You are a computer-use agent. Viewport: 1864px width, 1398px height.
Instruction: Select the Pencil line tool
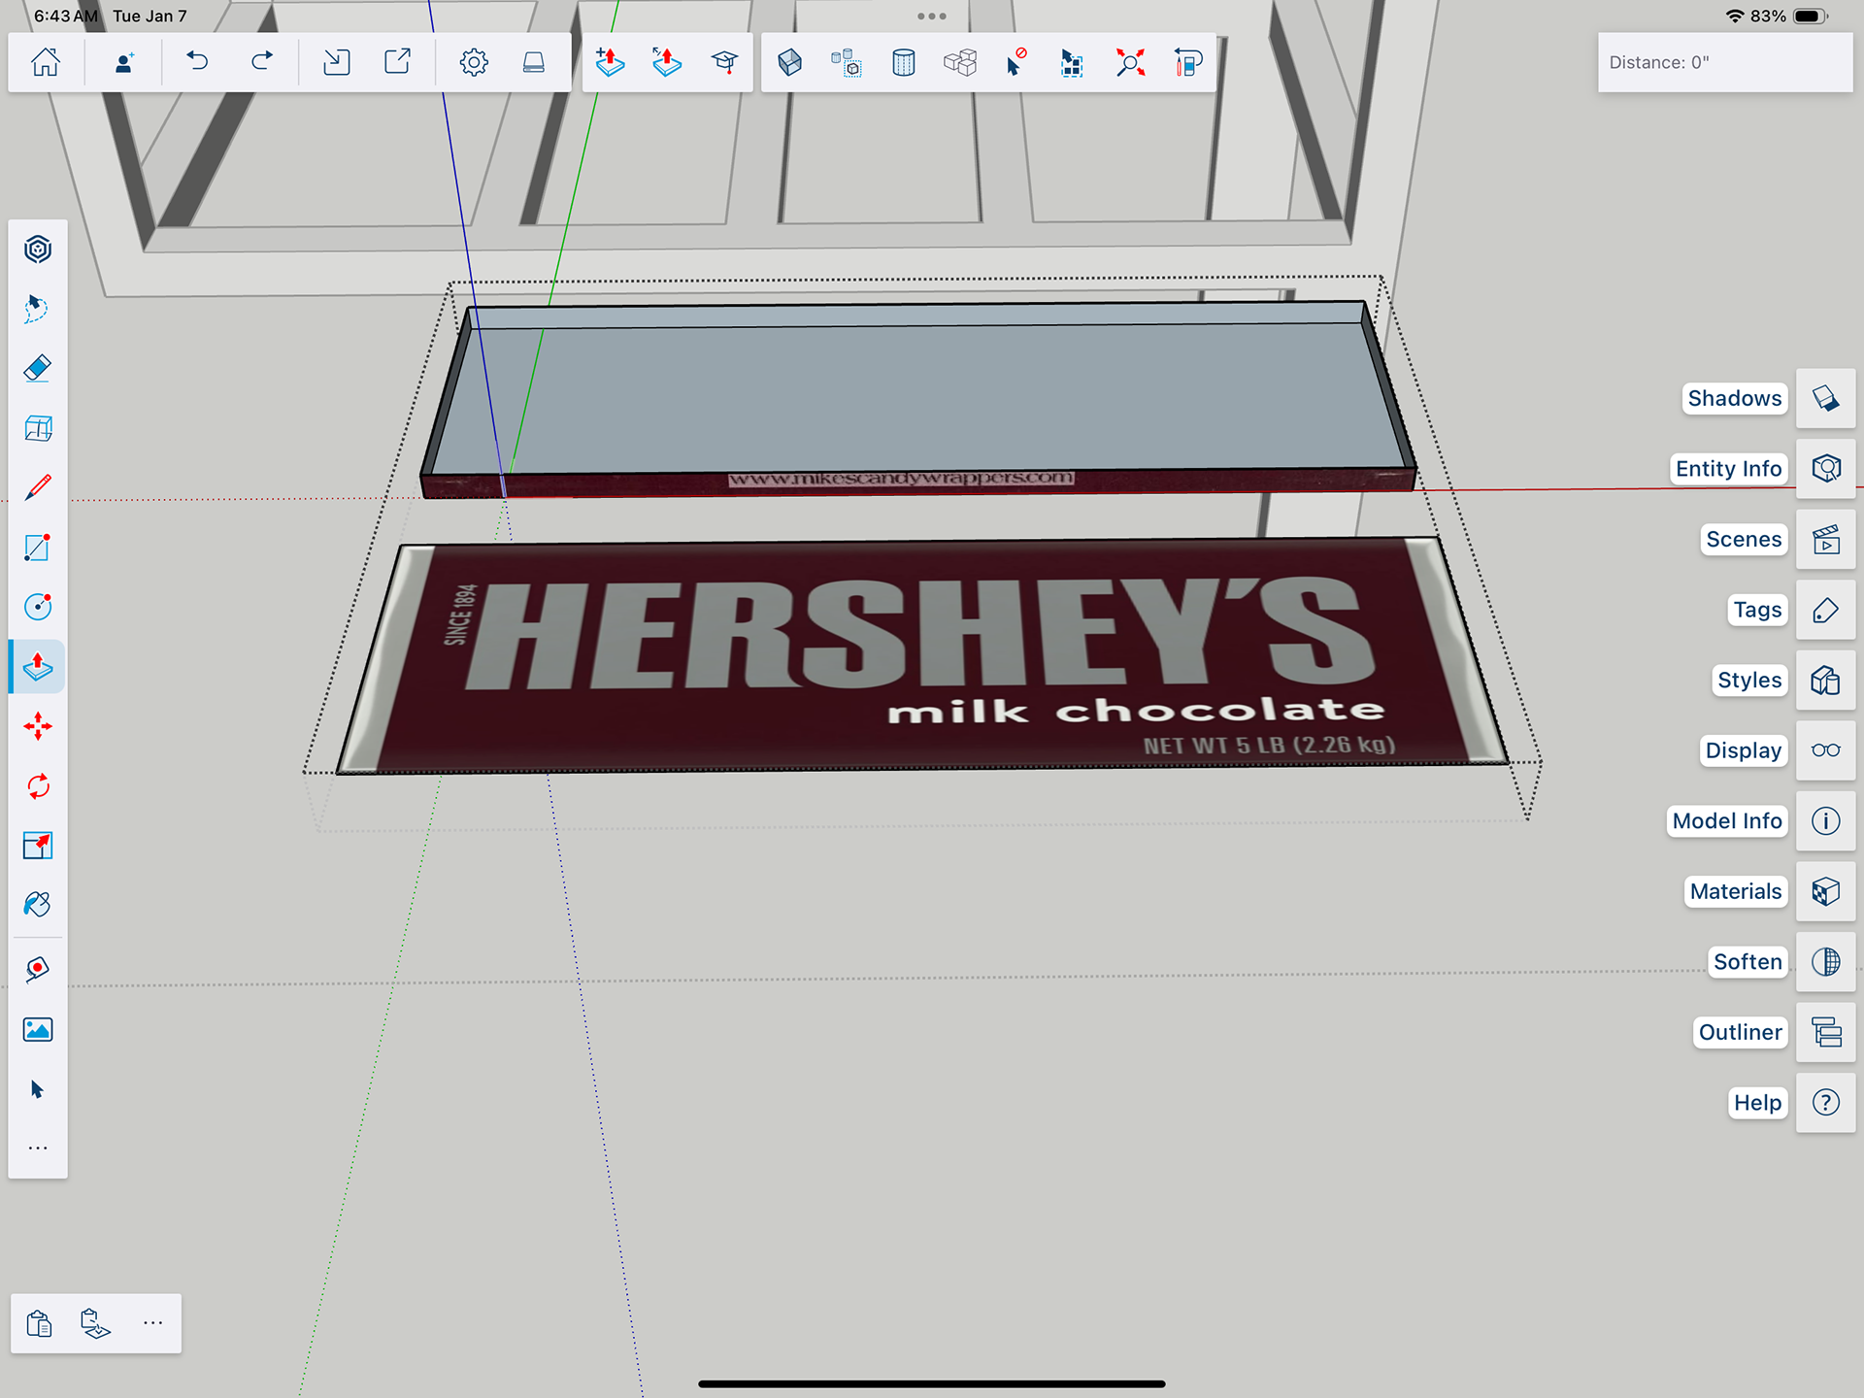tap(38, 487)
